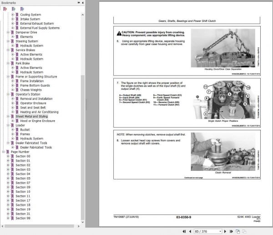Expand Cooling System bookmark
The height and width of the screenshot is (235, 273).
(13, 15)
